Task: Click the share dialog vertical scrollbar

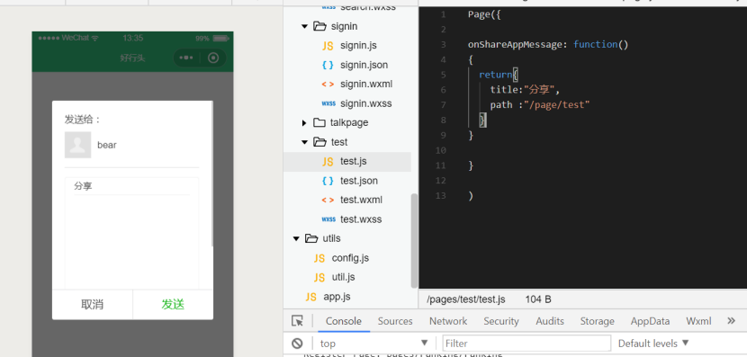Action: (211, 174)
